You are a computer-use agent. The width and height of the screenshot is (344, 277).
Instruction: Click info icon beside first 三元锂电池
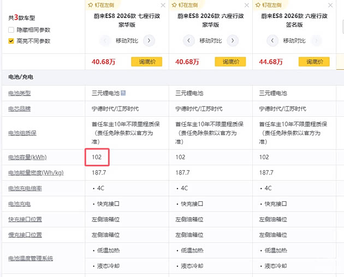(x=124, y=93)
